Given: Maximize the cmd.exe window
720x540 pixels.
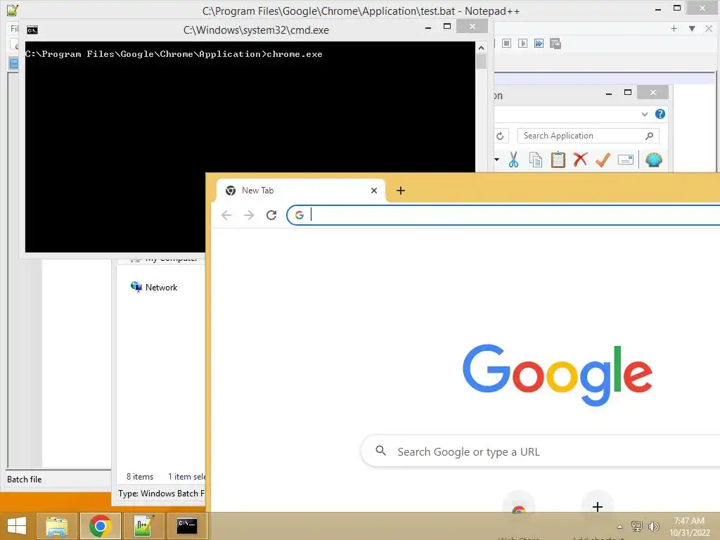Looking at the screenshot, I should (x=447, y=27).
